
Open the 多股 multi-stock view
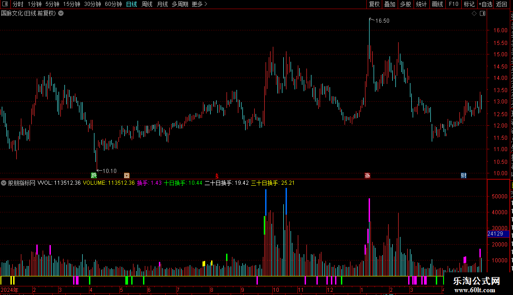[x=405, y=4]
